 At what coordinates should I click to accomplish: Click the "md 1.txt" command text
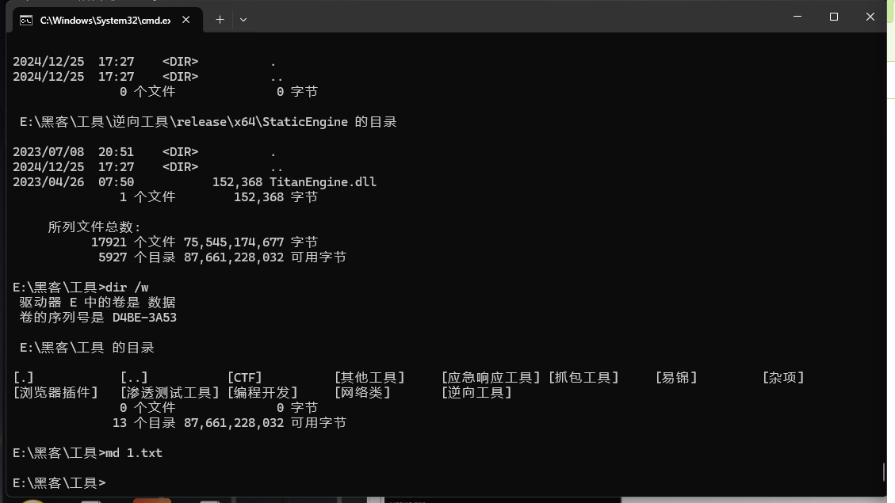click(133, 453)
